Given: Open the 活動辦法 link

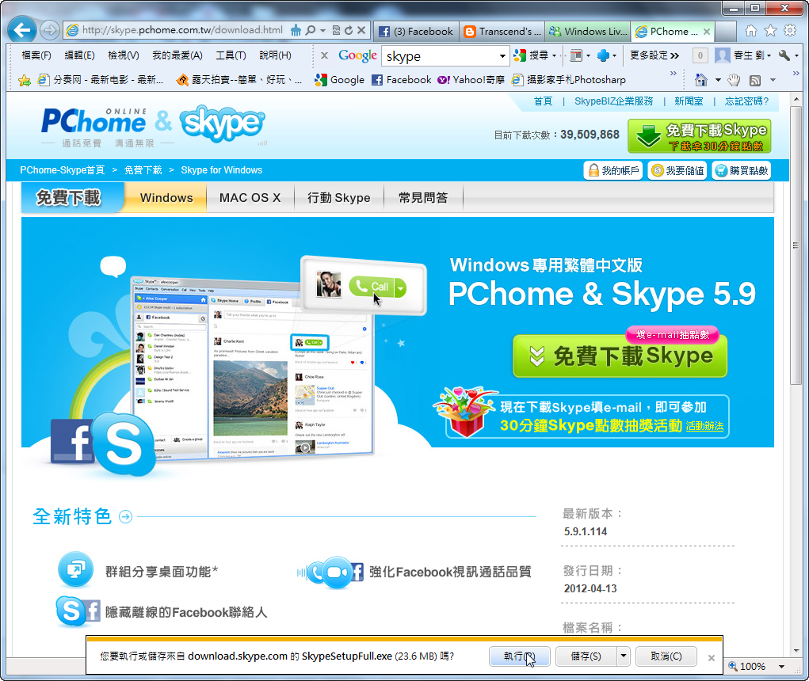Looking at the screenshot, I should click(704, 426).
